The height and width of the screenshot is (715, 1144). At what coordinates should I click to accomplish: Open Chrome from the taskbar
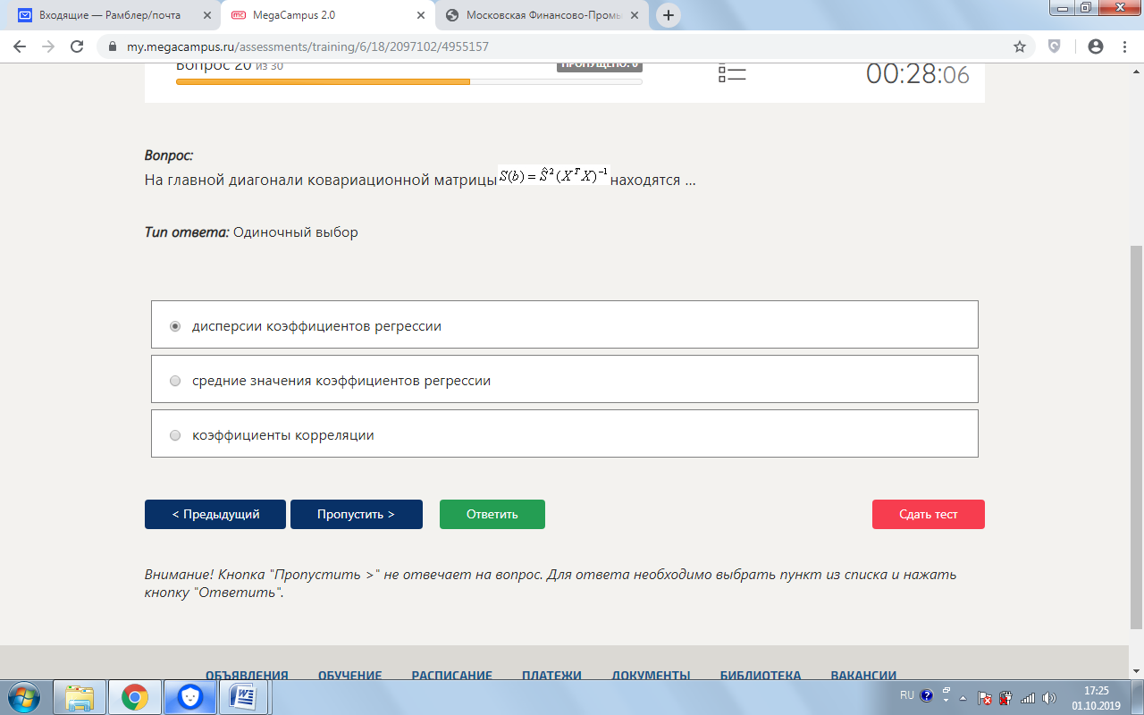[x=135, y=696]
